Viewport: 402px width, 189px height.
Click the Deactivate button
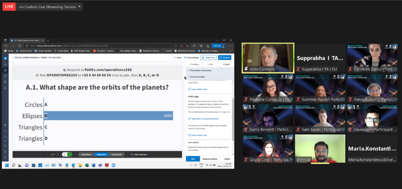[x=208, y=57]
